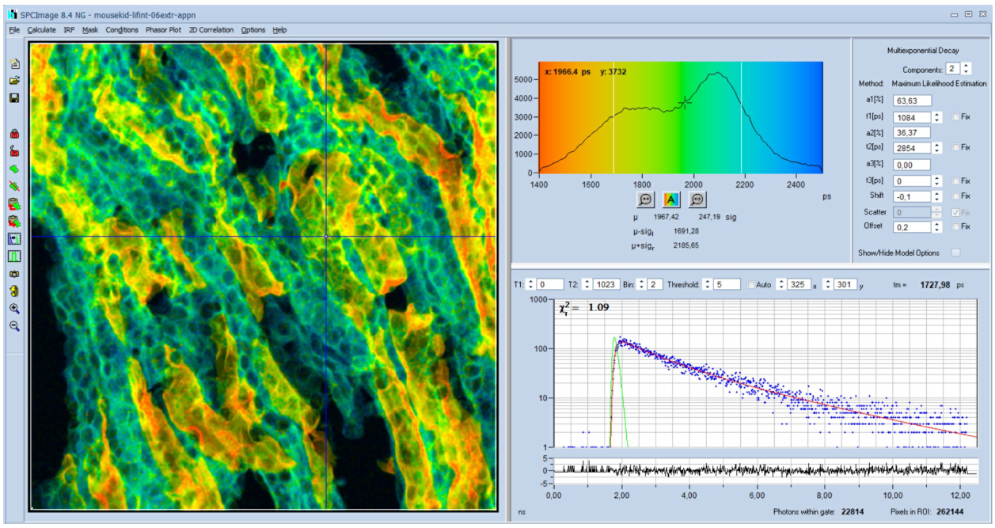Image resolution: width=995 pixels, height=528 pixels.
Task: Toggle the Fix checkbox for Shift
Action: point(955,196)
